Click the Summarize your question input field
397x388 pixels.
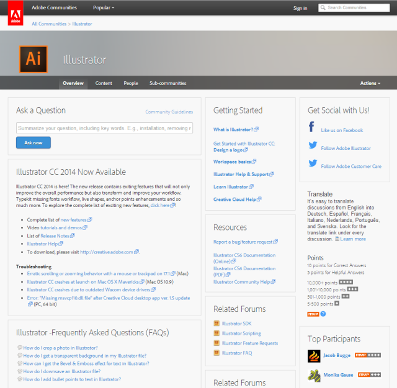click(105, 128)
